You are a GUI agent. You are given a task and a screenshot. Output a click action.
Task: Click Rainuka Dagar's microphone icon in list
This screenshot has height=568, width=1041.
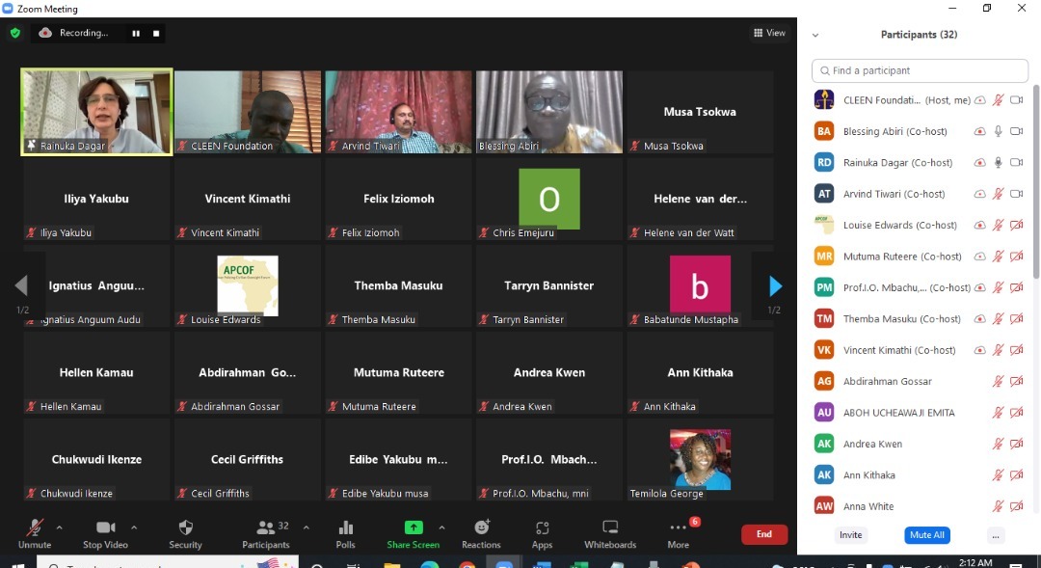pos(998,163)
